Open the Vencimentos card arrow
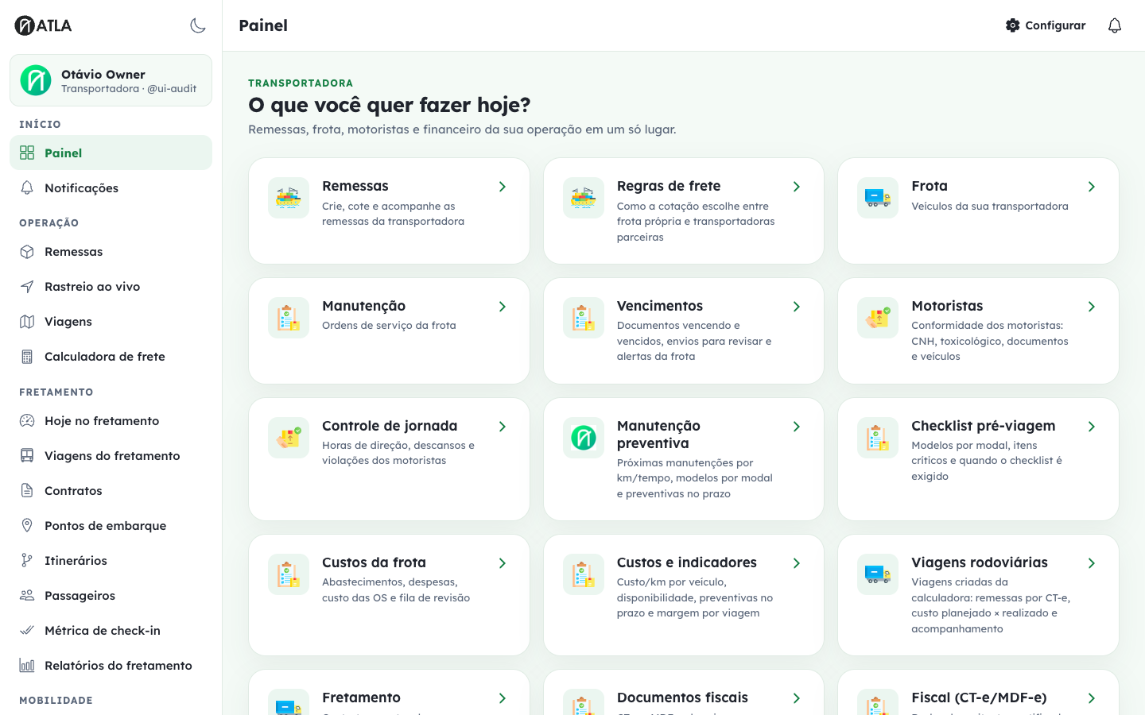This screenshot has width=1145, height=715. pyautogui.click(x=797, y=307)
